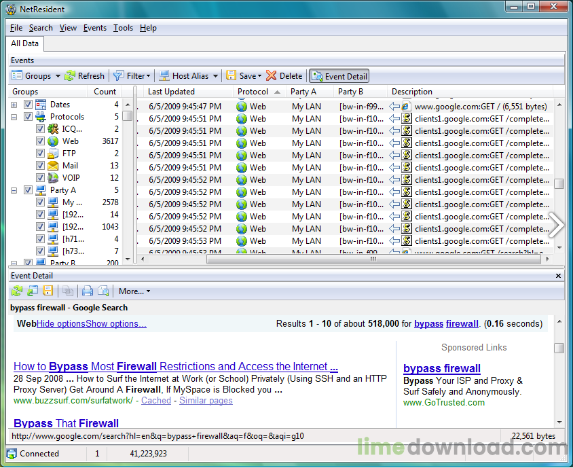Click the connection icon in status bar
Viewport: 573px width, 468px height.
pyautogui.click(x=12, y=454)
